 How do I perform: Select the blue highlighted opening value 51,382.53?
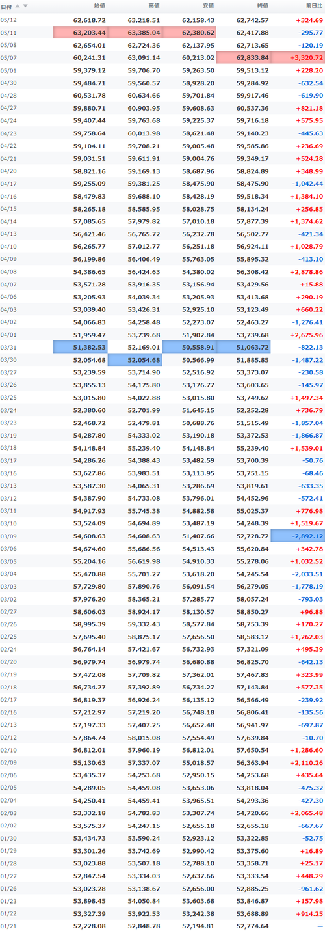point(81,347)
